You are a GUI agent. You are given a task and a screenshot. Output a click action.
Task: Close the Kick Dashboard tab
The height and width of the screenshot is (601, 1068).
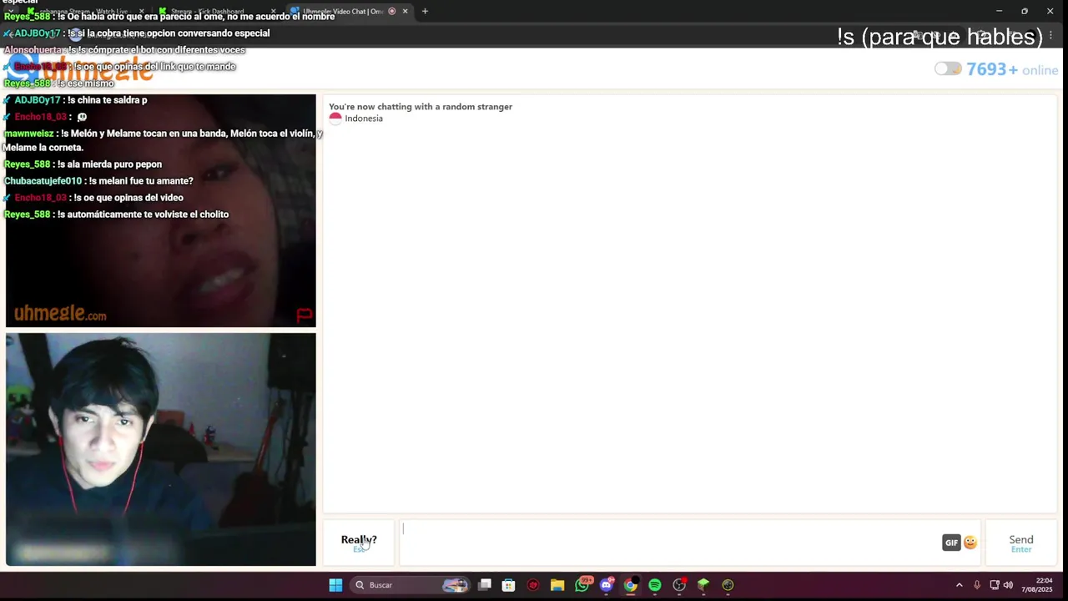(273, 11)
